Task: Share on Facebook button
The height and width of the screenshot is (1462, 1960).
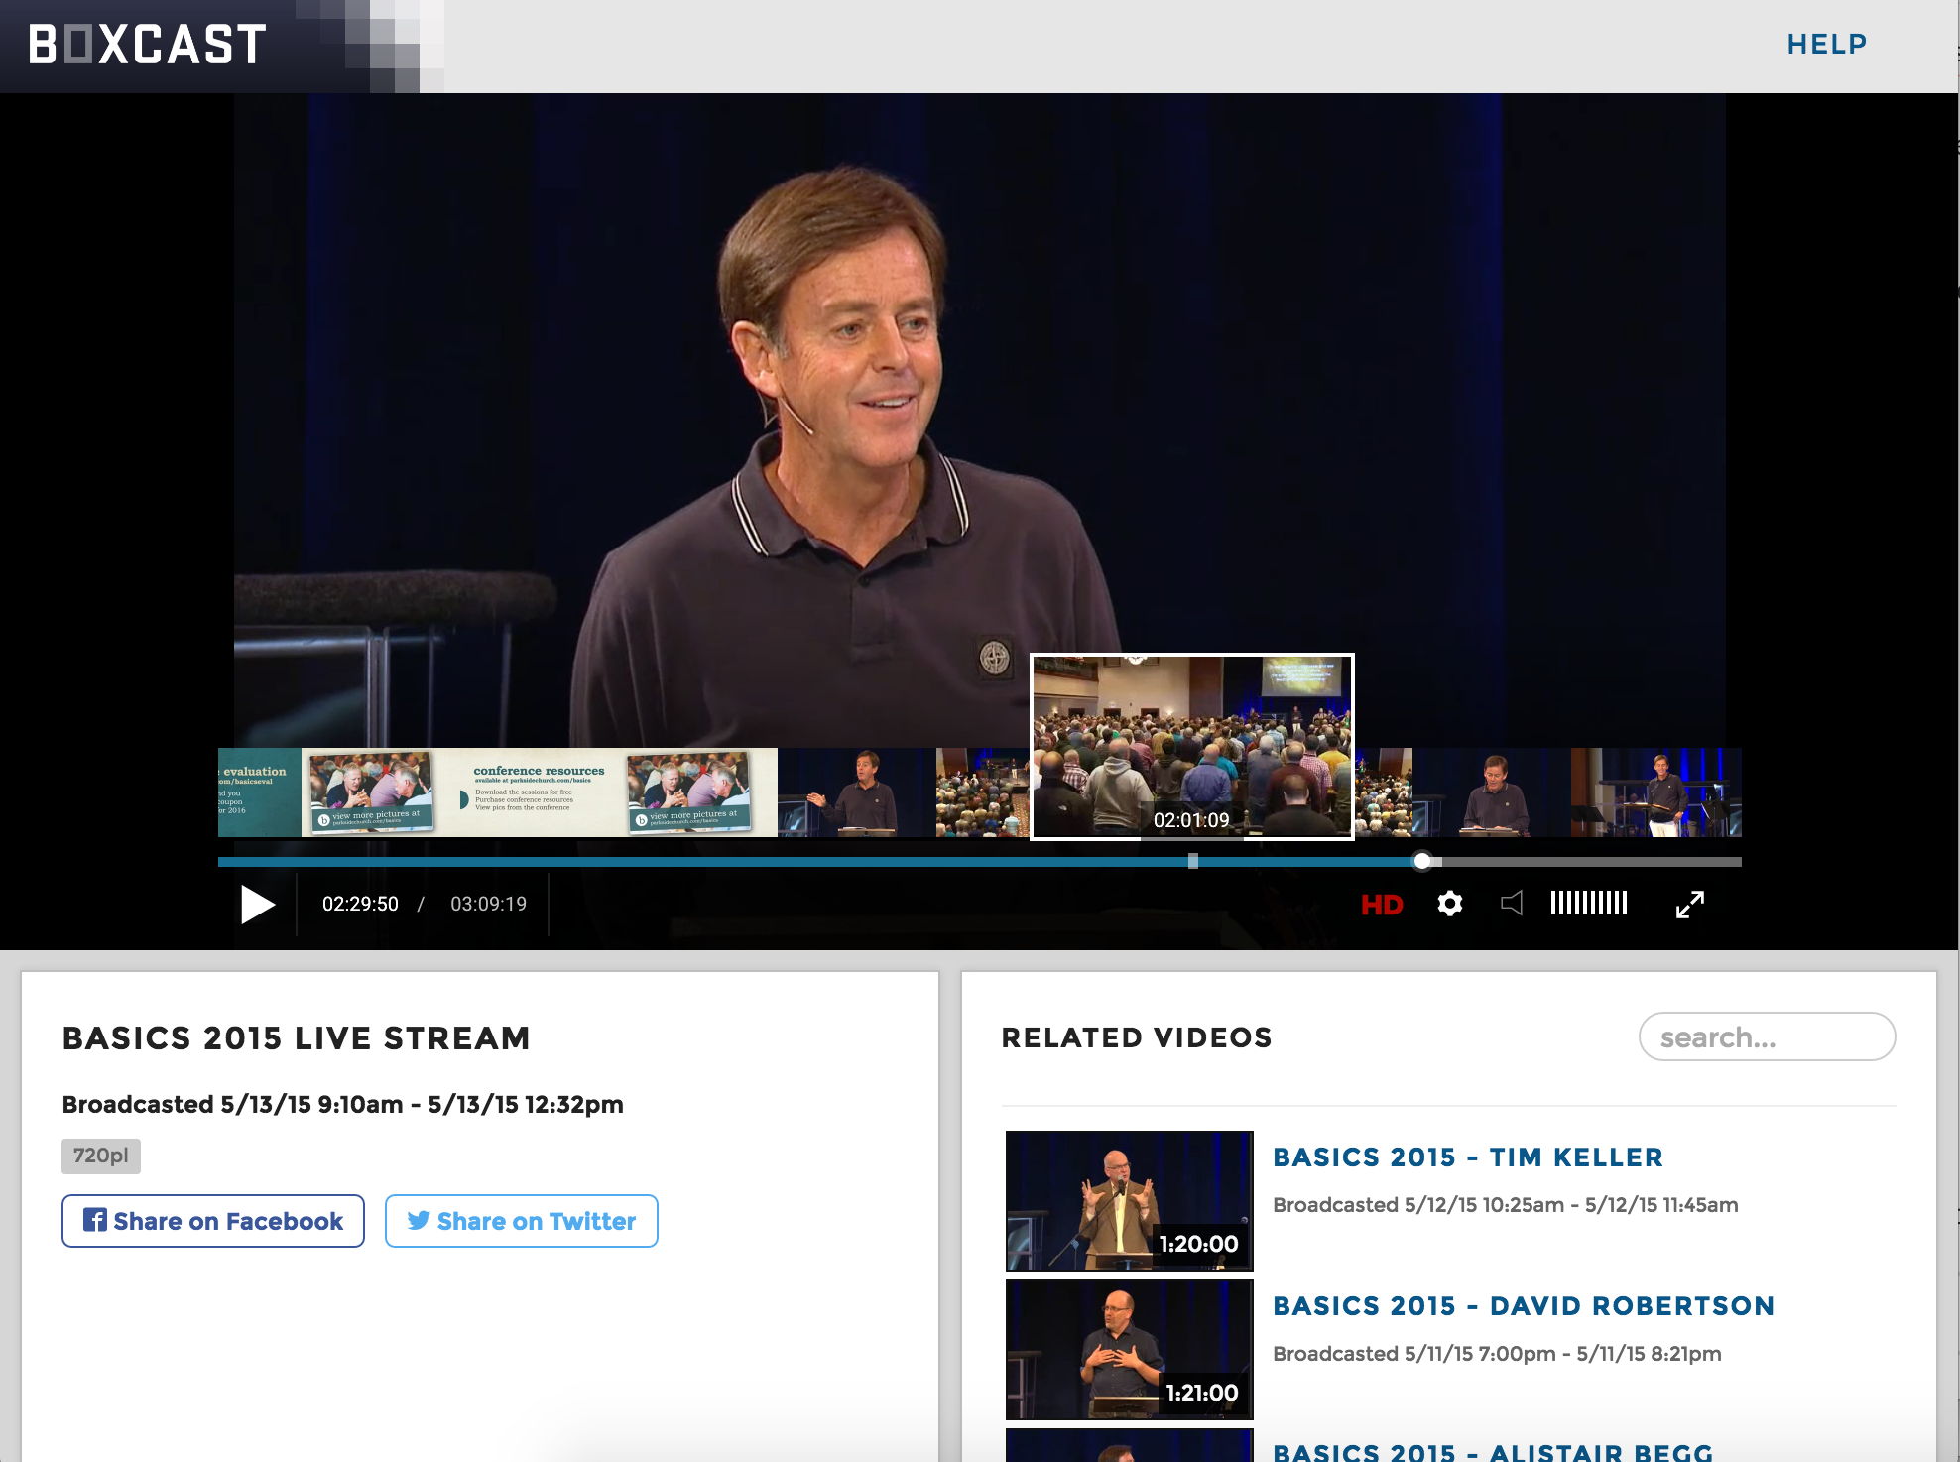Action: (x=213, y=1221)
